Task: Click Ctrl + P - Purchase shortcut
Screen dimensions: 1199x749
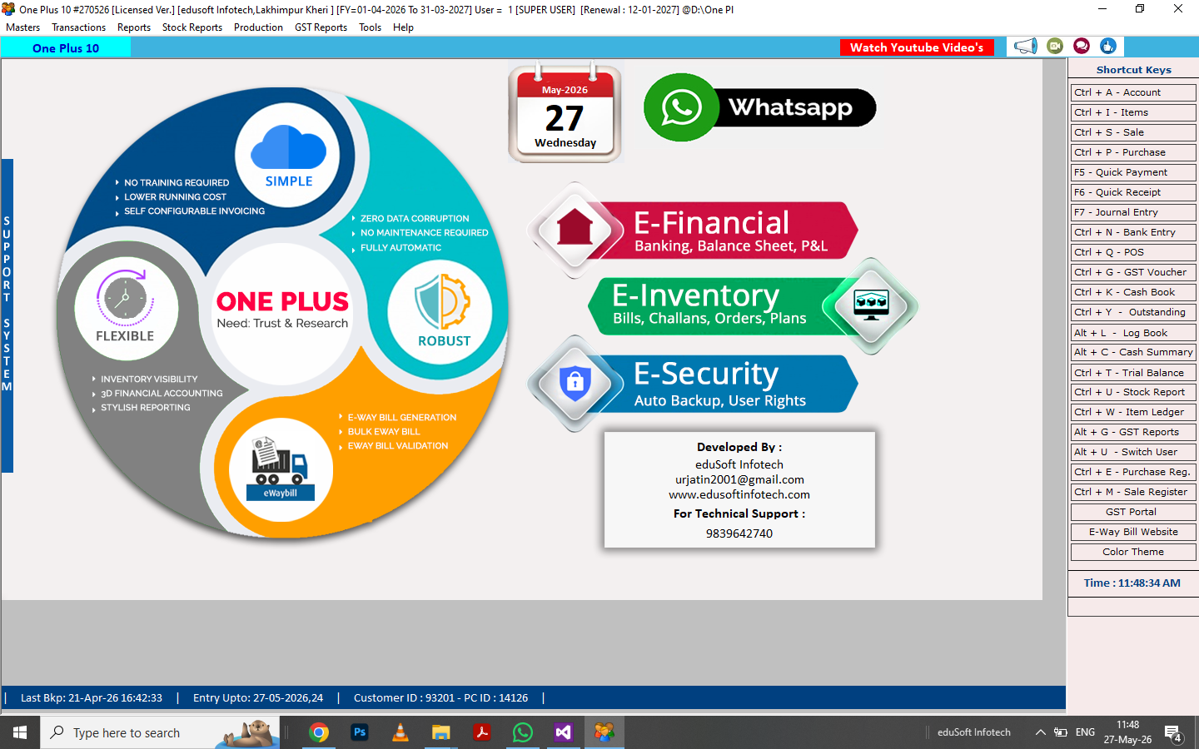Action: (x=1133, y=152)
